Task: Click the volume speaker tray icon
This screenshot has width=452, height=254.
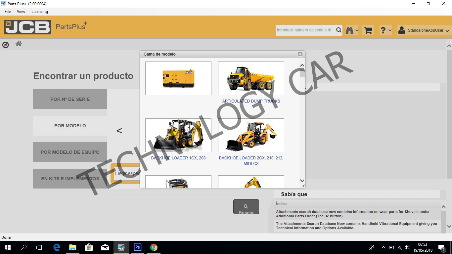Action: 407,247
